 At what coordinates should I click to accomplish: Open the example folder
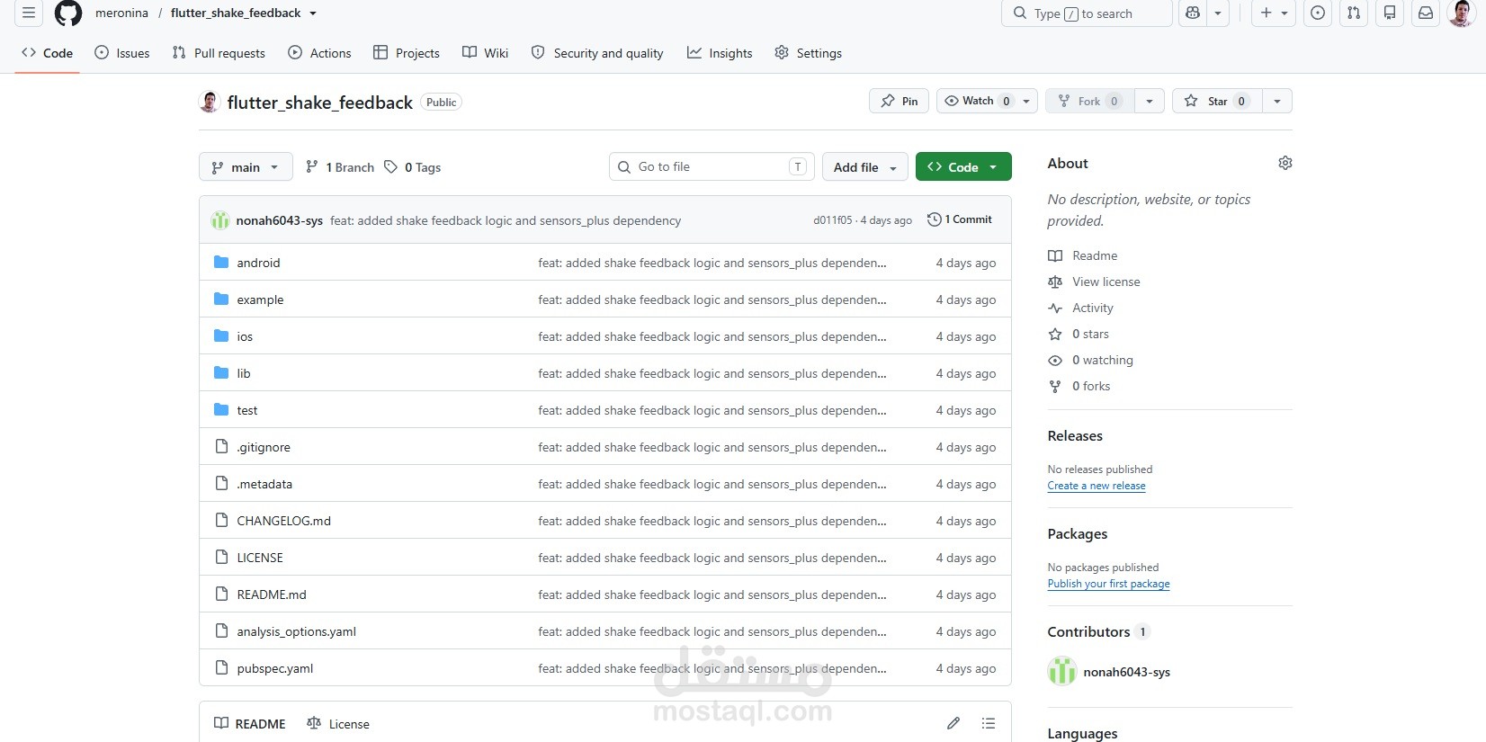(260, 299)
